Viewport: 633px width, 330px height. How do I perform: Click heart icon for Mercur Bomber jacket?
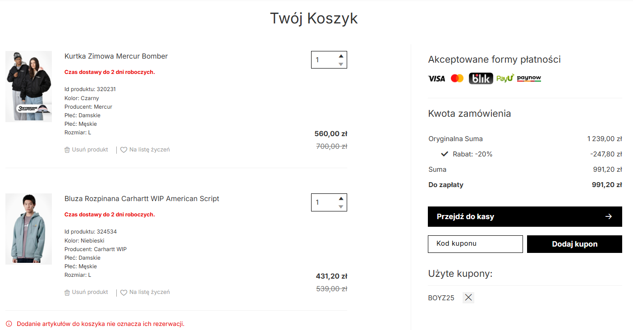[x=124, y=150]
